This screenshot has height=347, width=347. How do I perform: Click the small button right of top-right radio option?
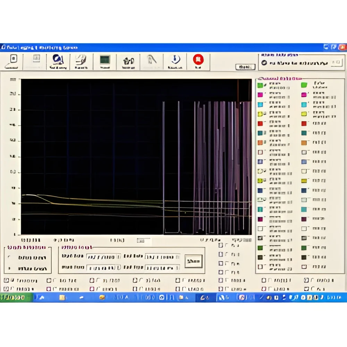pyautogui.click(x=336, y=62)
